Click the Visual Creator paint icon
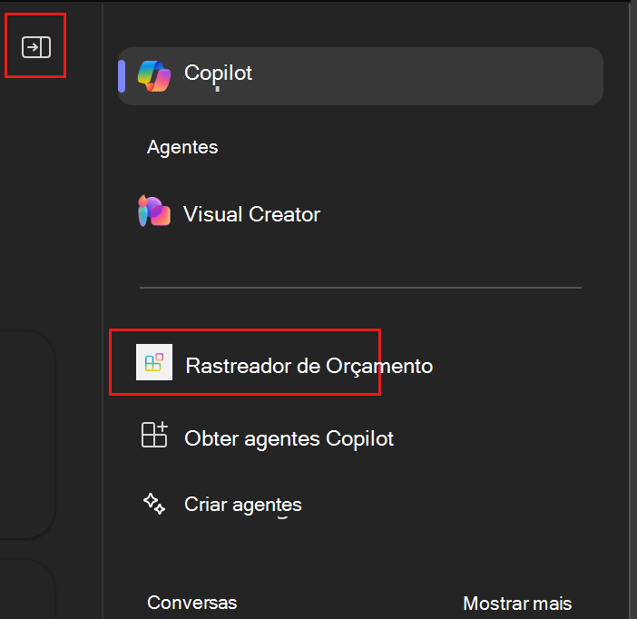Image resolution: width=637 pixels, height=619 pixels. click(x=154, y=211)
